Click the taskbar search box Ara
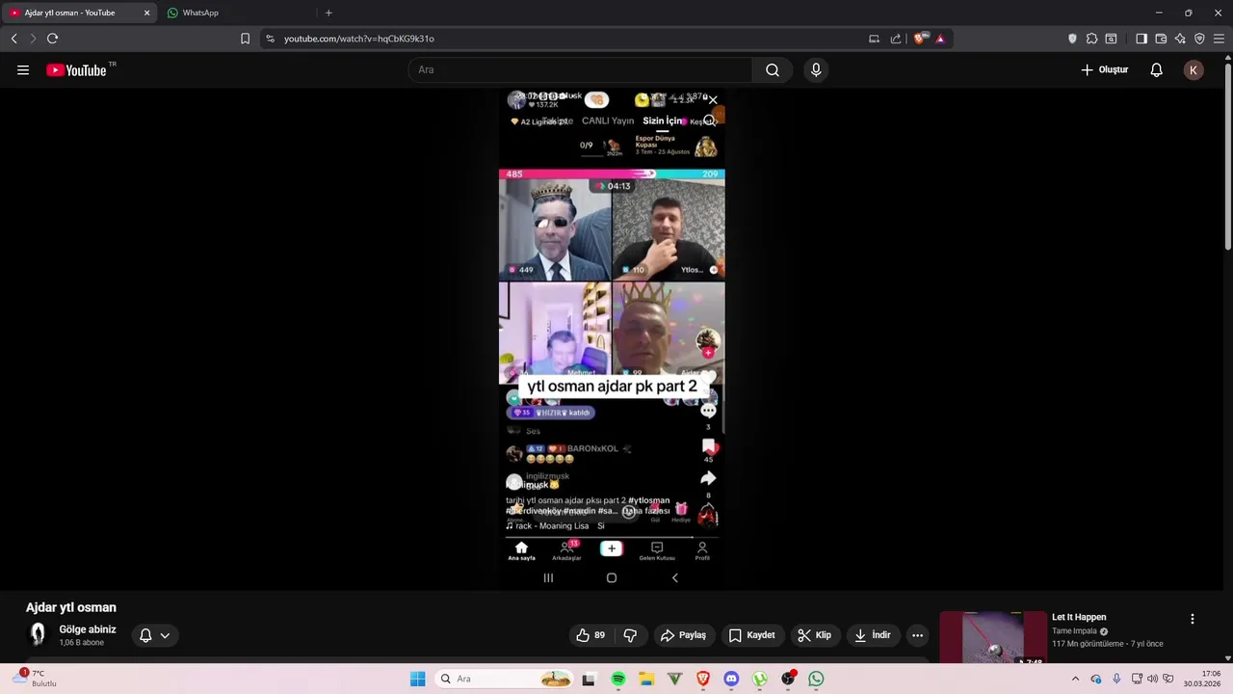Viewport: 1233px width, 694px height. (503, 679)
